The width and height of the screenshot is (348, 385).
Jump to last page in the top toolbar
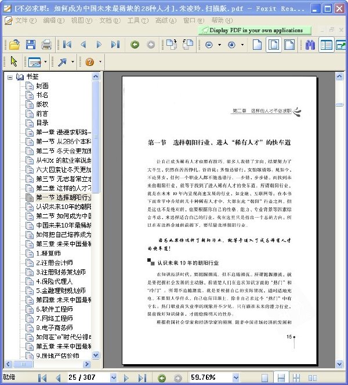[115, 45]
